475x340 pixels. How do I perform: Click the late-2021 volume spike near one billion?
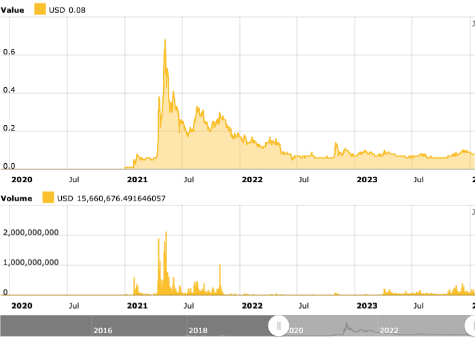click(x=220, y=265)
